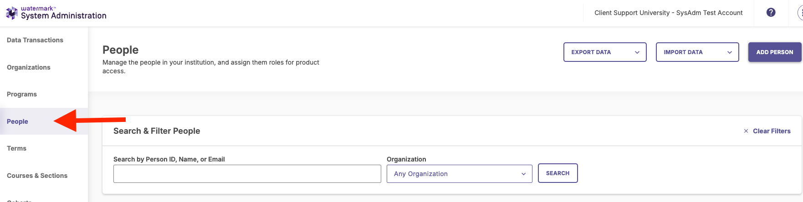The image size is (803, 202).
Task: Select People in the sidebar
Action: 17,121
